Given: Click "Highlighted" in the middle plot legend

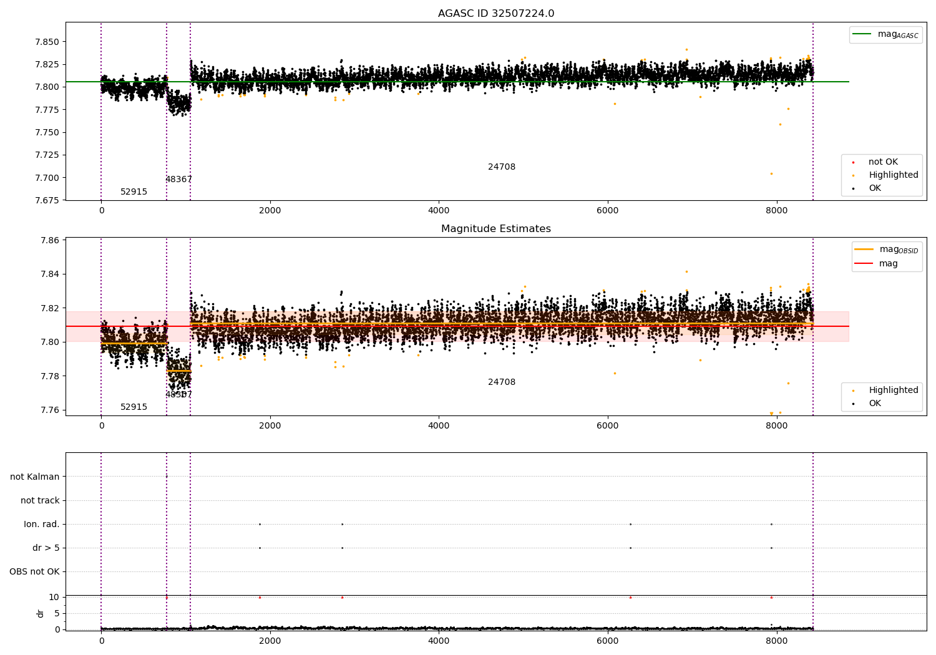Looking at the screenshot, I should pyautogui.click(x=894, y=391).
